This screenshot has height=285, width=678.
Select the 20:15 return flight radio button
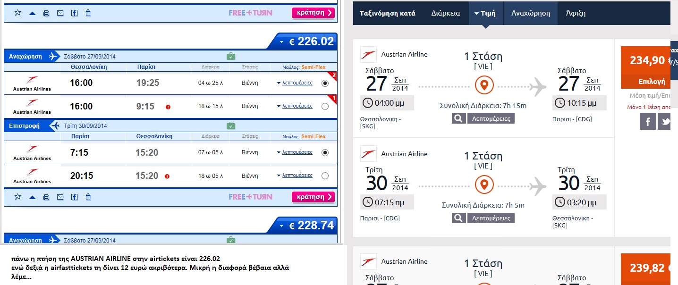pos(325,176)
